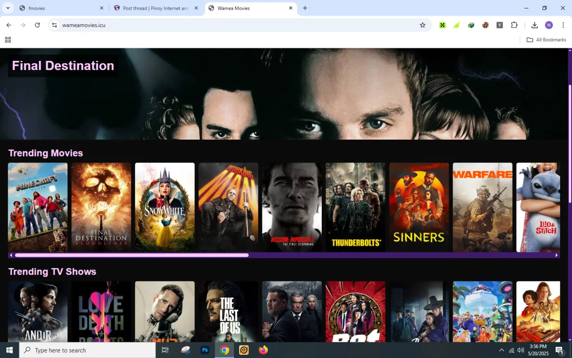This screenshot has width=572, height=358.
Task: Click the trending movies scrollbar left arrow
Action: 11,255
